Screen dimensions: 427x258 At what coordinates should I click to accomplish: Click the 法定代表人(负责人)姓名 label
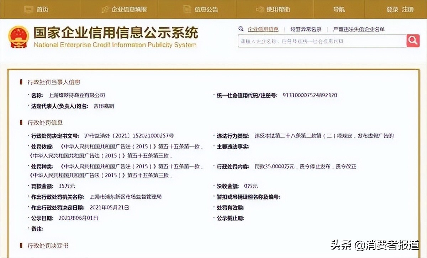pyautogui.click(x=60, y=106)
